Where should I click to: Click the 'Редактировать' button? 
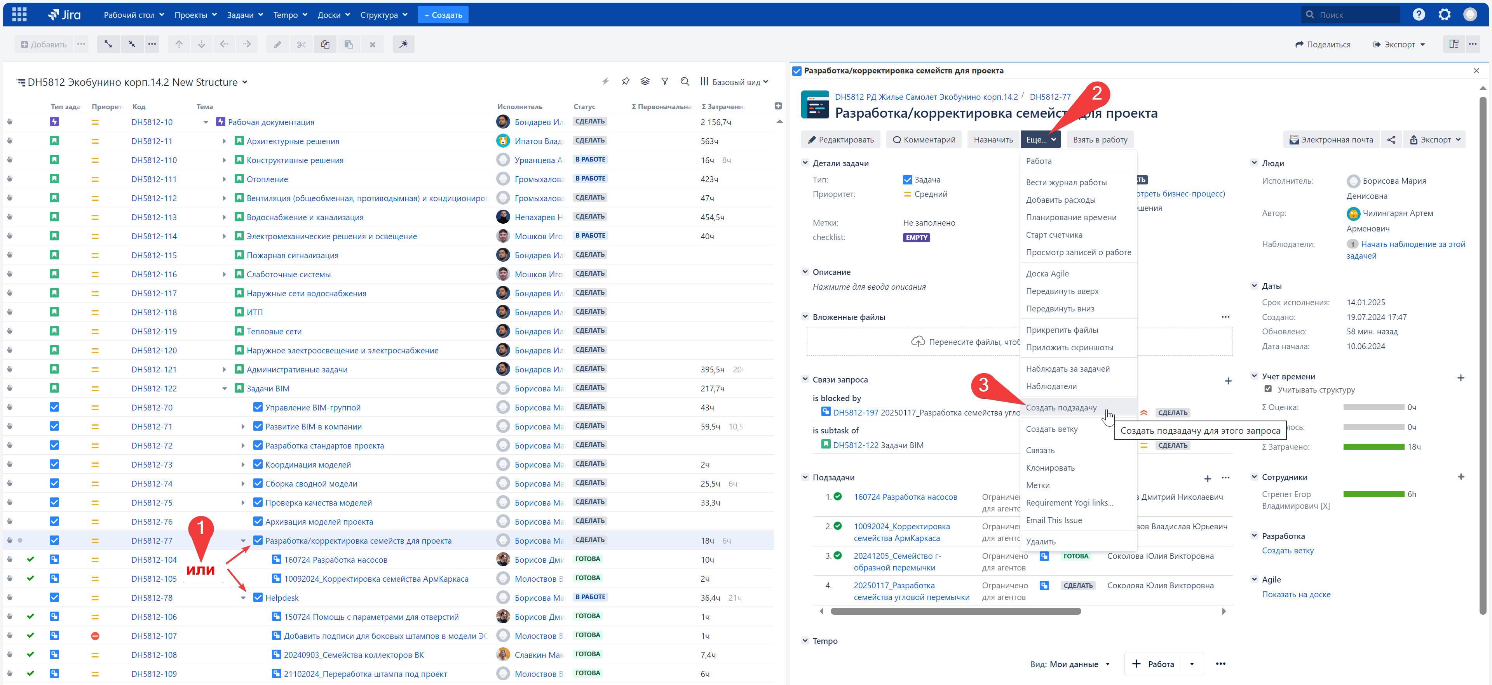840,139
